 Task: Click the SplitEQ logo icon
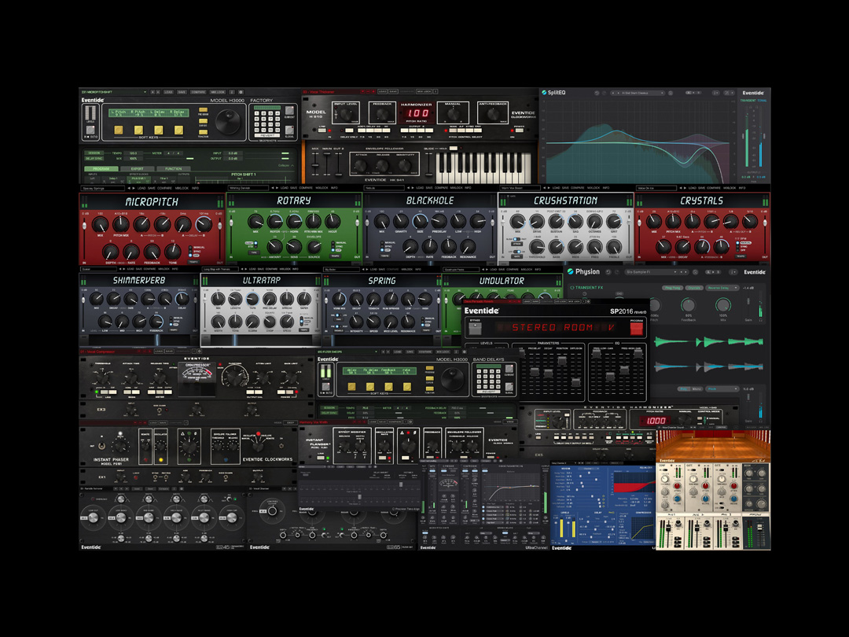pos(544,93)
